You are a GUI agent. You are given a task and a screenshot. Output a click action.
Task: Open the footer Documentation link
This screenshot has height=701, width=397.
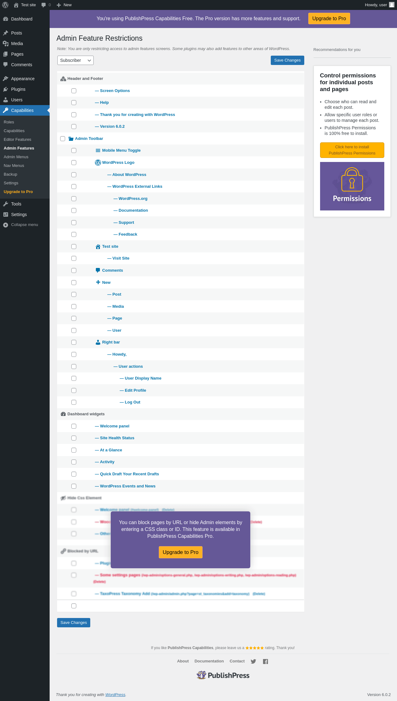click(x=209, y=661)
